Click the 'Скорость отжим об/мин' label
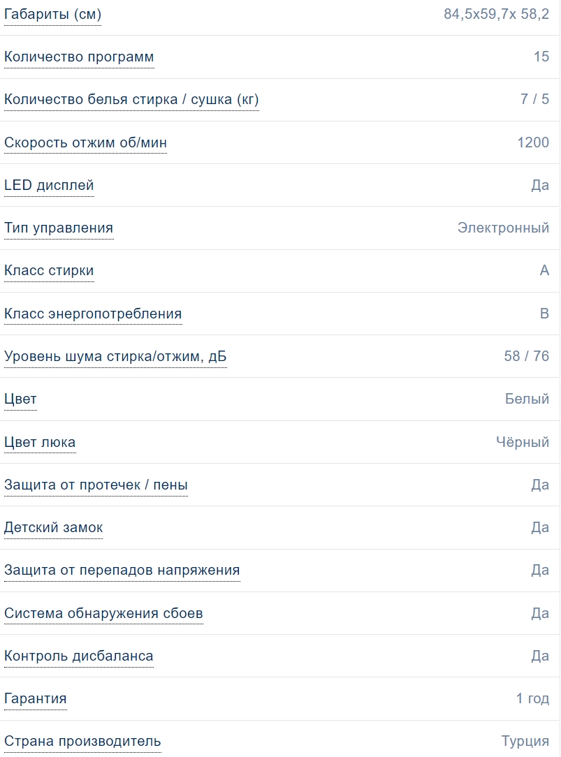Viewport: 561px width, 757px height. pyautogui.click(x=85, y=142)
